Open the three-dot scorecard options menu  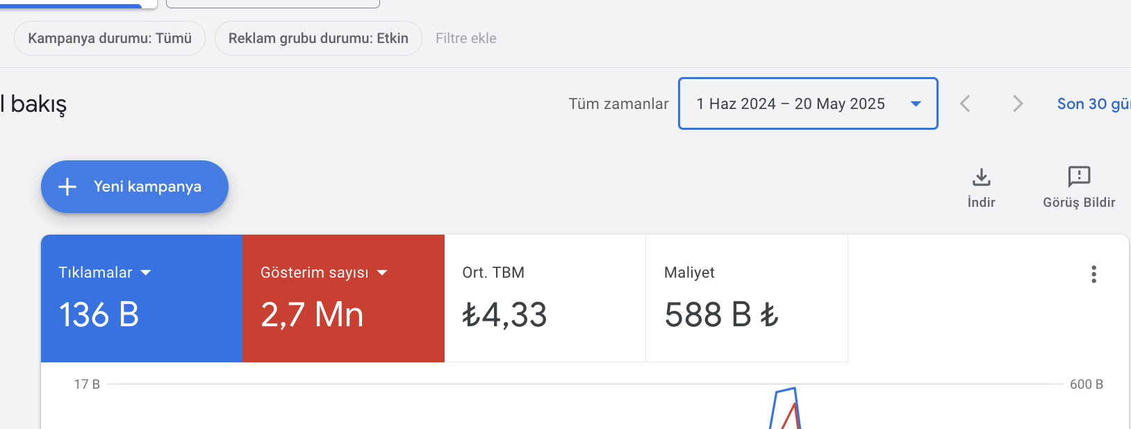coord(1093,274)
